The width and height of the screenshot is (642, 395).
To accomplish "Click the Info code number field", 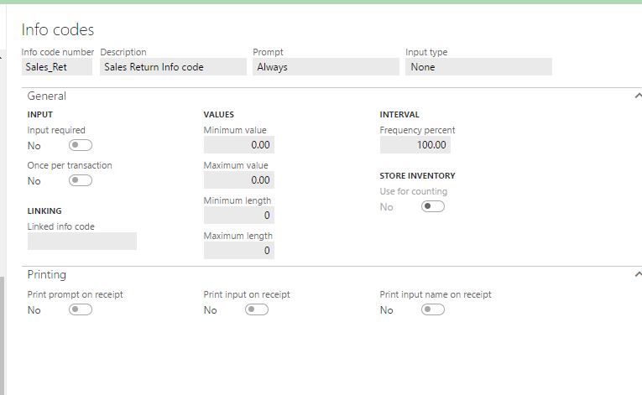I will (57, 67).
